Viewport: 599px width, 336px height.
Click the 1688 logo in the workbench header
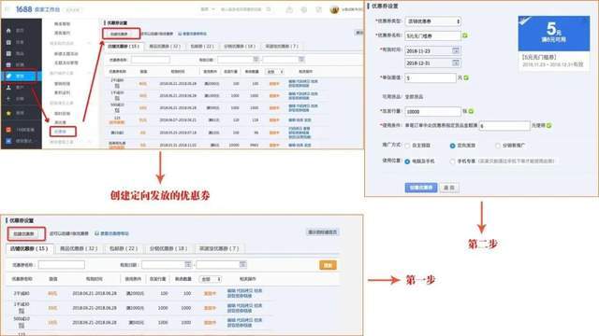pos(23,9)
